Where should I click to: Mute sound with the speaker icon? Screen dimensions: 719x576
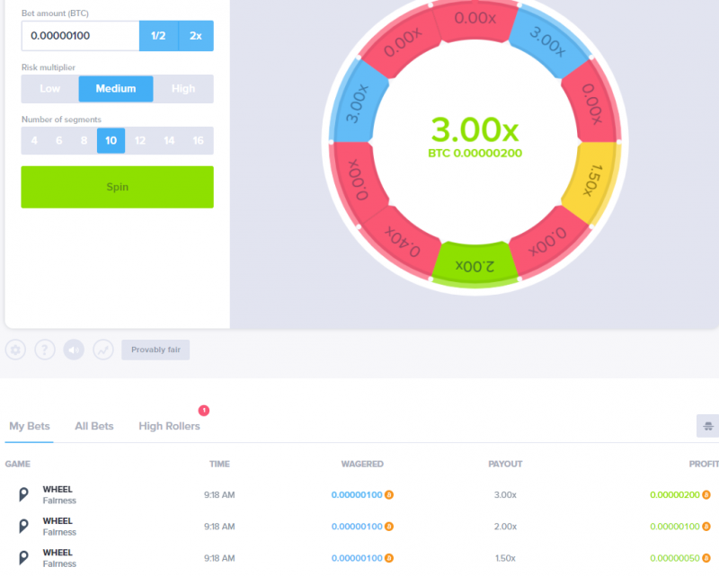[x=74, y=350]
